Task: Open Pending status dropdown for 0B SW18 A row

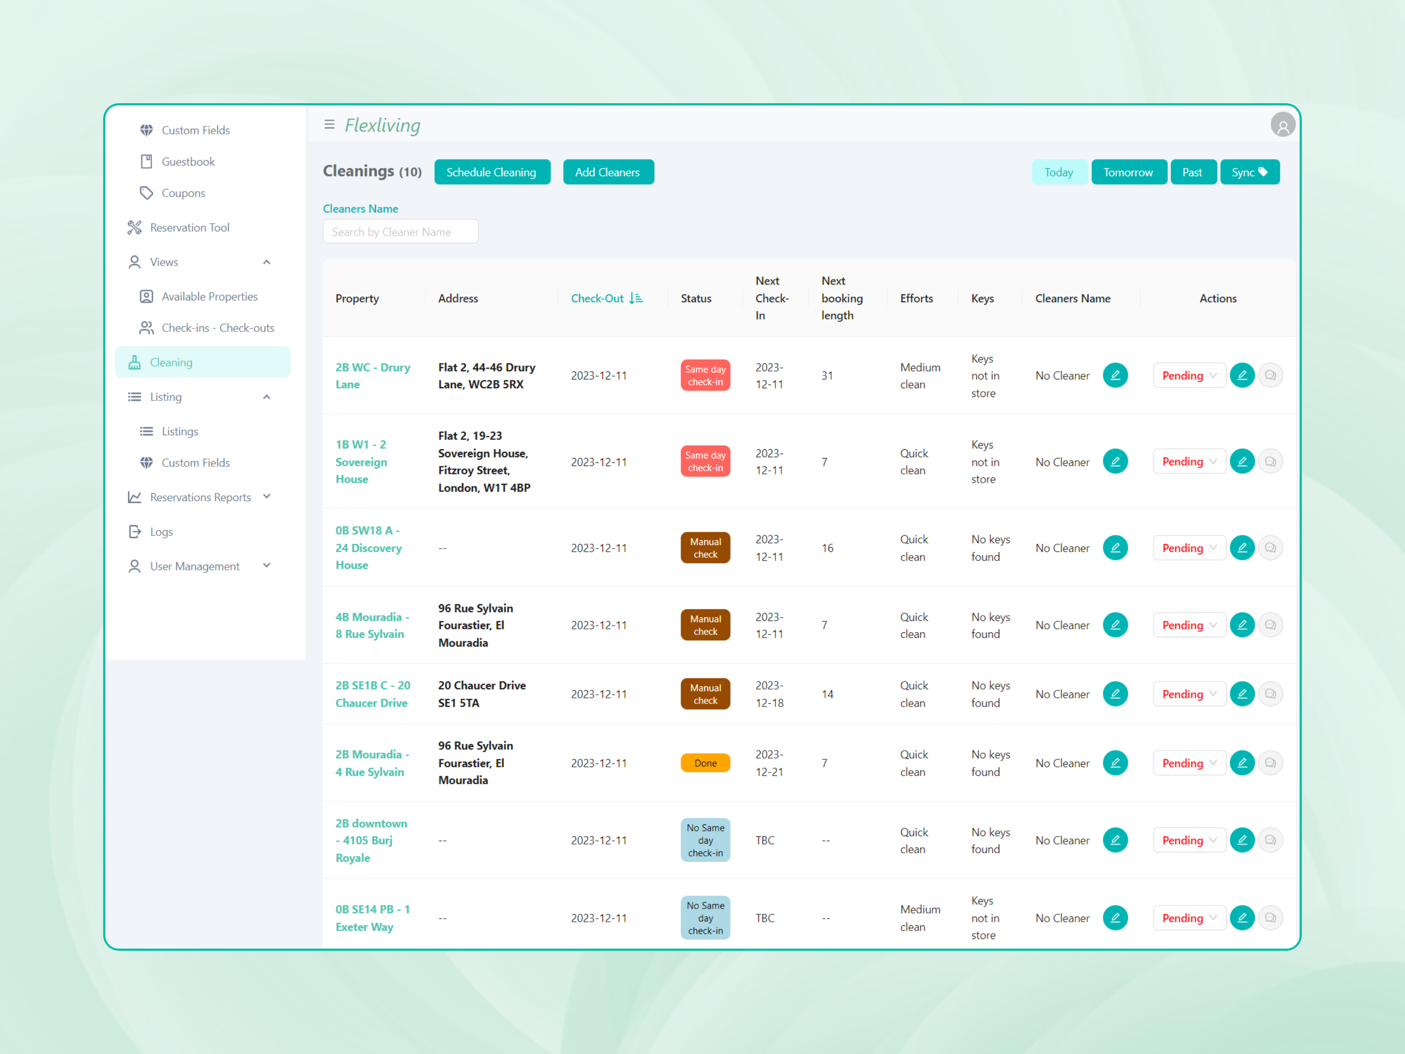Action: pyautogui.click(x=1189, y=548)
